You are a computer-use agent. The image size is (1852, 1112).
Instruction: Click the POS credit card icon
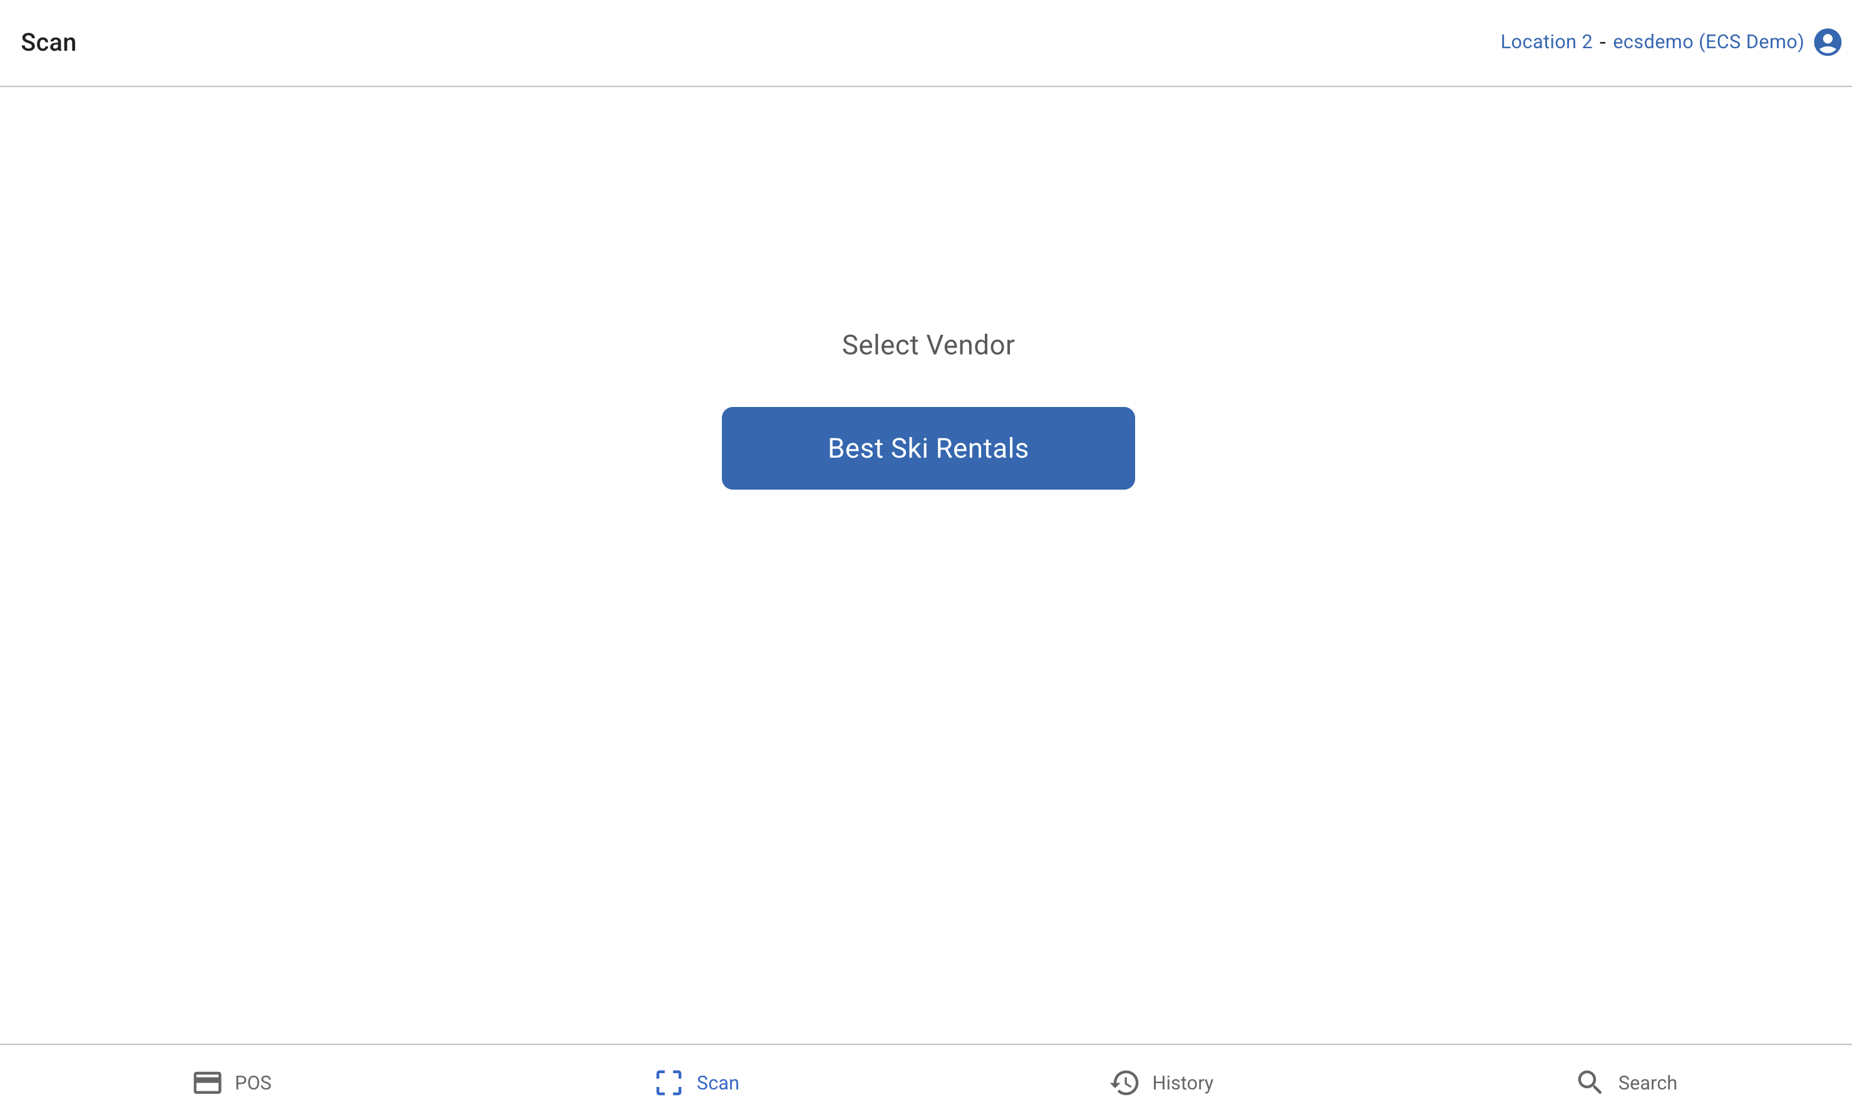pos(207,1082)
